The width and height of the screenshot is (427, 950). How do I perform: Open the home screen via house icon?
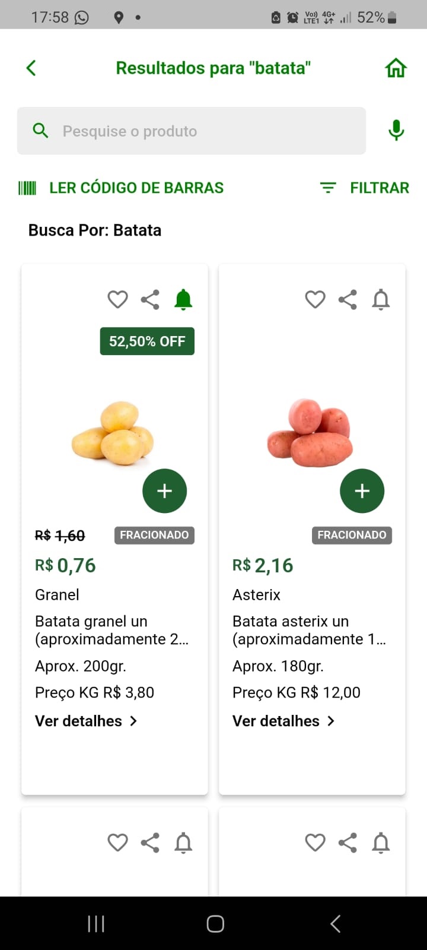[396, 68]
